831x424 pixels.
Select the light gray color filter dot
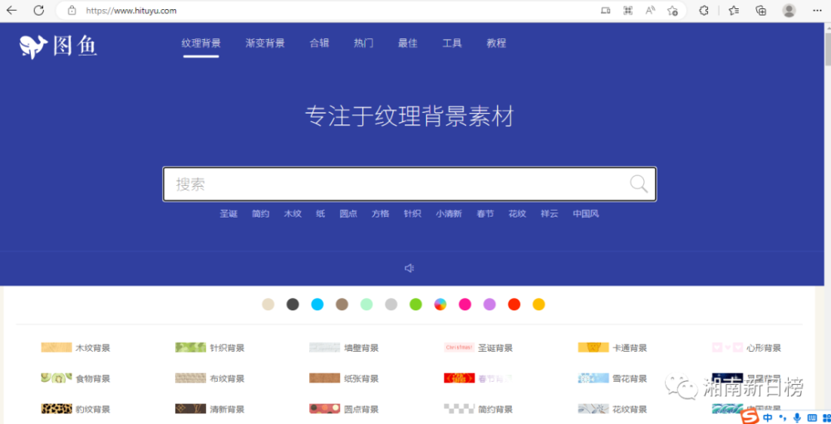pyautogui.click(x=391, y=305)
